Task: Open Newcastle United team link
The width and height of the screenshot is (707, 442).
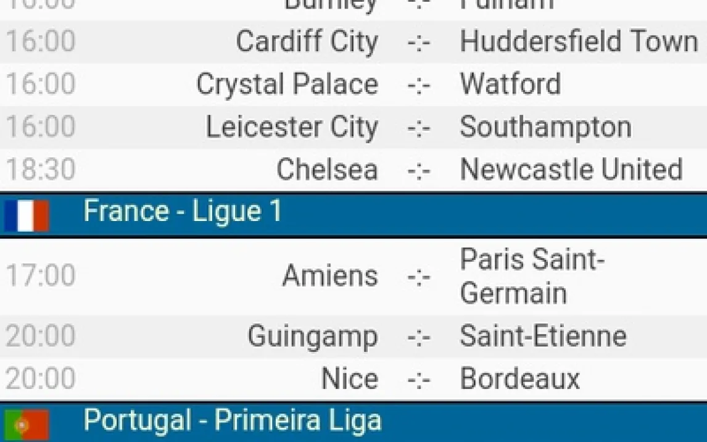Action: pos(571,170)
